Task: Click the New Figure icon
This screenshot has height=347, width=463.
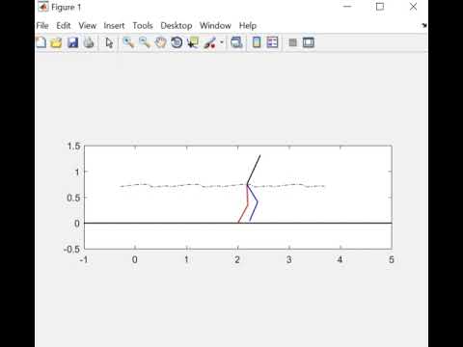Action: pyautogui.click(x=41, y=42)
